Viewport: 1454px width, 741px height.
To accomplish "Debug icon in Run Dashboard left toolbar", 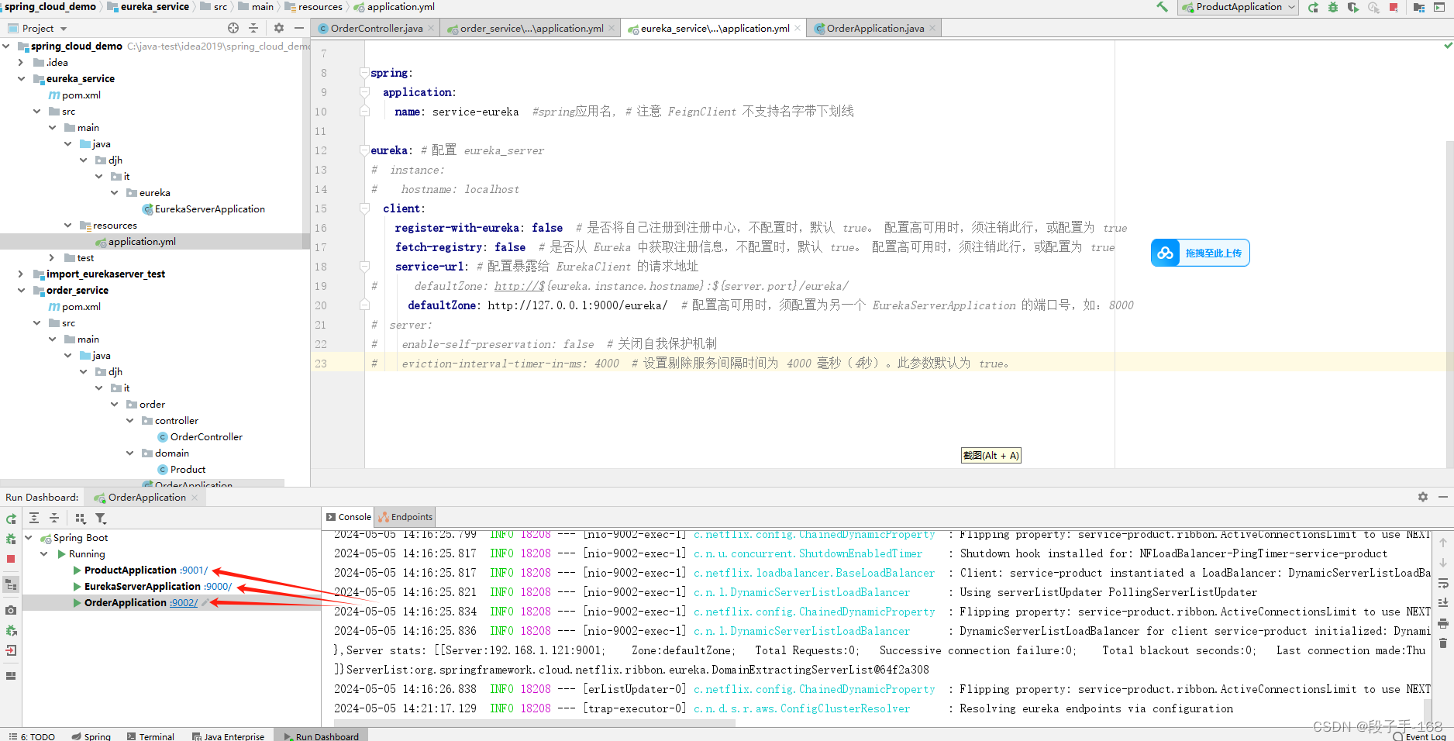I will pos(11,538).
